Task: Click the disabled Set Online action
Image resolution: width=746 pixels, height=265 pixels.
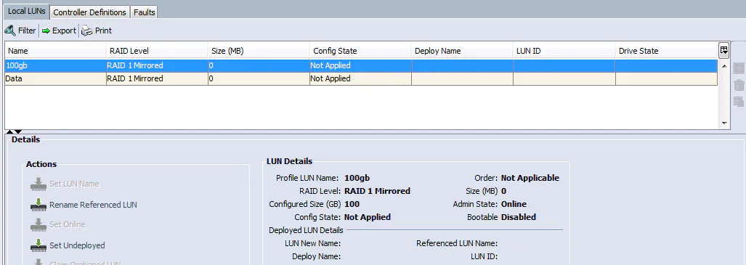Action: point(67,224)
